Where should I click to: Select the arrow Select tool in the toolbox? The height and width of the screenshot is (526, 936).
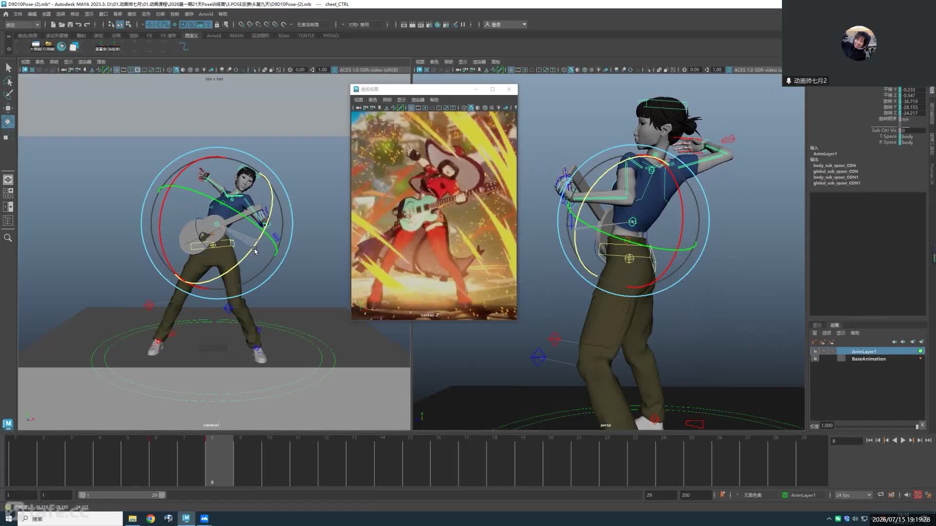[x=8, y=67]
